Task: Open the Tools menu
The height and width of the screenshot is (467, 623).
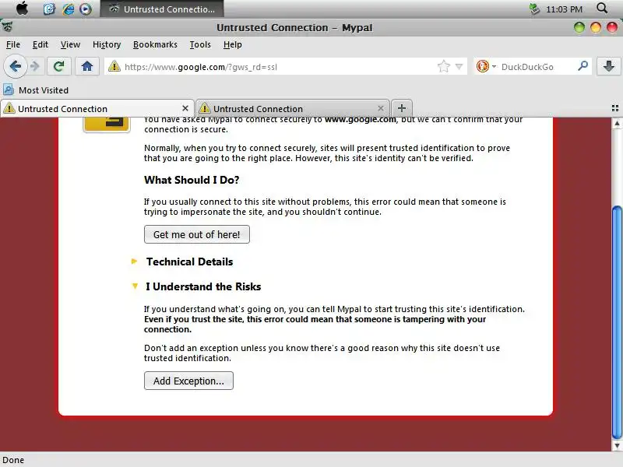Action: (x=200, y=44)
